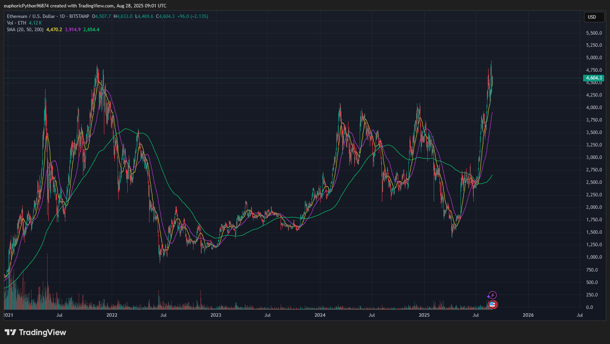
Task: Click the 5,250.0 price axis label
Action: [x=594, y=45]
